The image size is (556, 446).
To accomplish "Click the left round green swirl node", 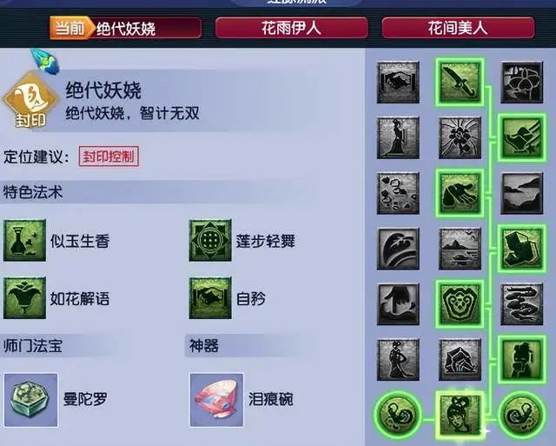I will (398, 415).
